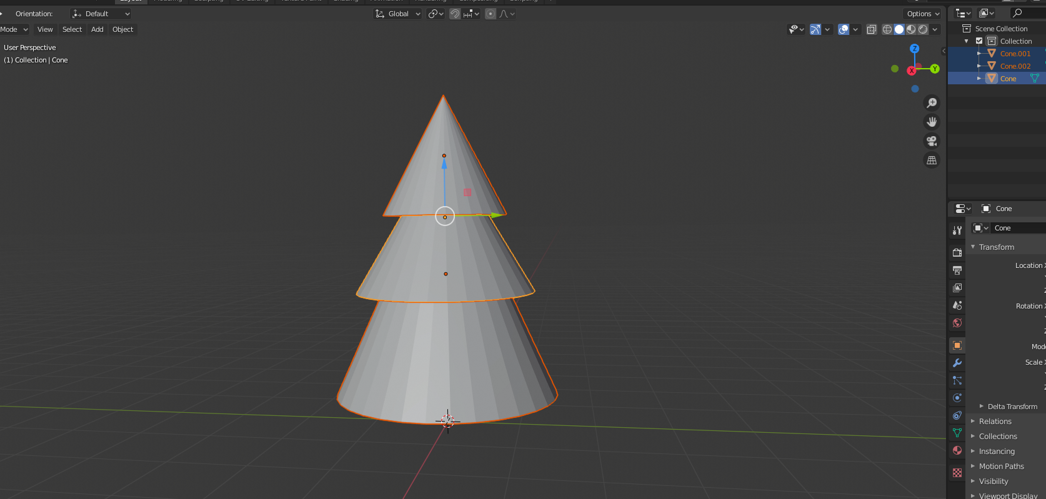Open the Object Constraints properties tab

(957, 415)
